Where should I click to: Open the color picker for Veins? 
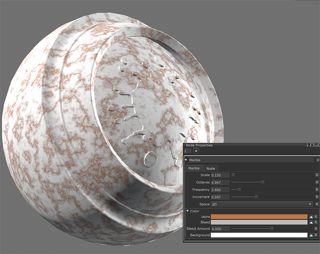pos(311,217)
